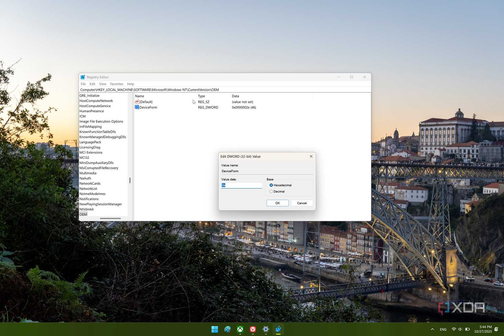Image resolution: width=504 pixels, height=336 pixels.
Task: Select the MsiCorruptedFileRecovery key
Action: tap(99, 168)
